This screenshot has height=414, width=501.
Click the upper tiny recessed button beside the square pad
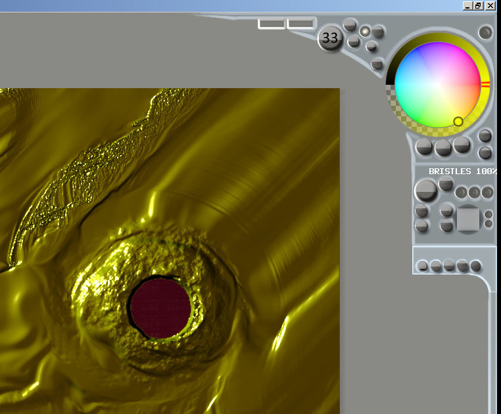coord(489,215)
